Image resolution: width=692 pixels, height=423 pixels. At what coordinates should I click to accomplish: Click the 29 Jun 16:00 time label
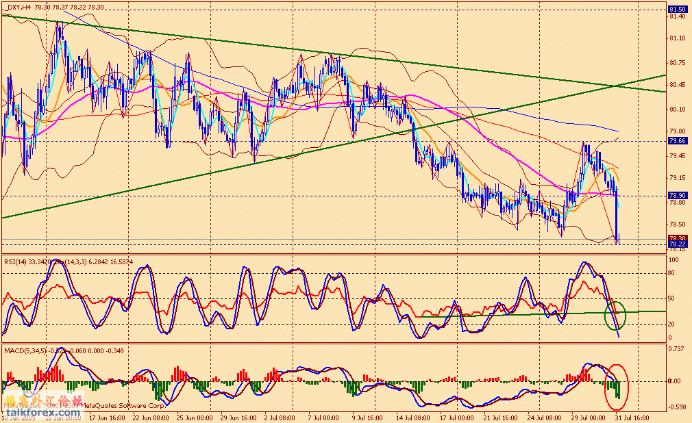238,418
